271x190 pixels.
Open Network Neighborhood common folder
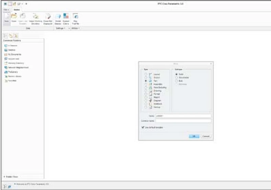click(x=16, y=68)
